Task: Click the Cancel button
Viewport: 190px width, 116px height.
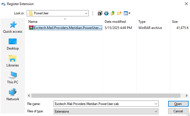Action: [178, 111]
